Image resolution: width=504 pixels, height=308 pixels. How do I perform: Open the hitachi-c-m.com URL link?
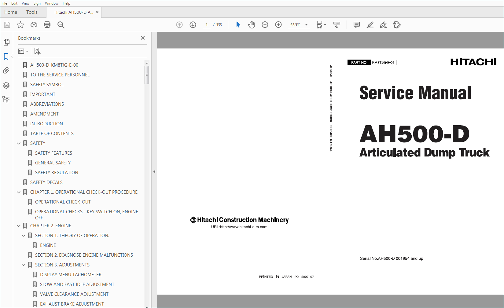pos(239,227)
